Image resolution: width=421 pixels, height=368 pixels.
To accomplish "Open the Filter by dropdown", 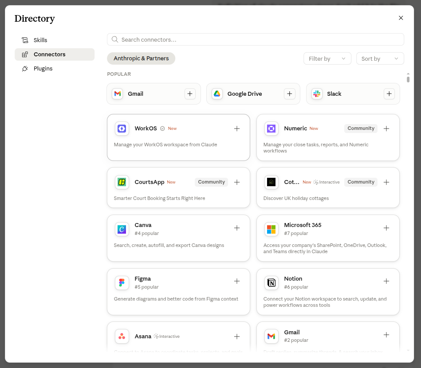I will 327,59.
